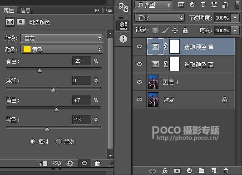Open the Info panel icon in dock
The image size is (242, 175).
pos(123,39)
